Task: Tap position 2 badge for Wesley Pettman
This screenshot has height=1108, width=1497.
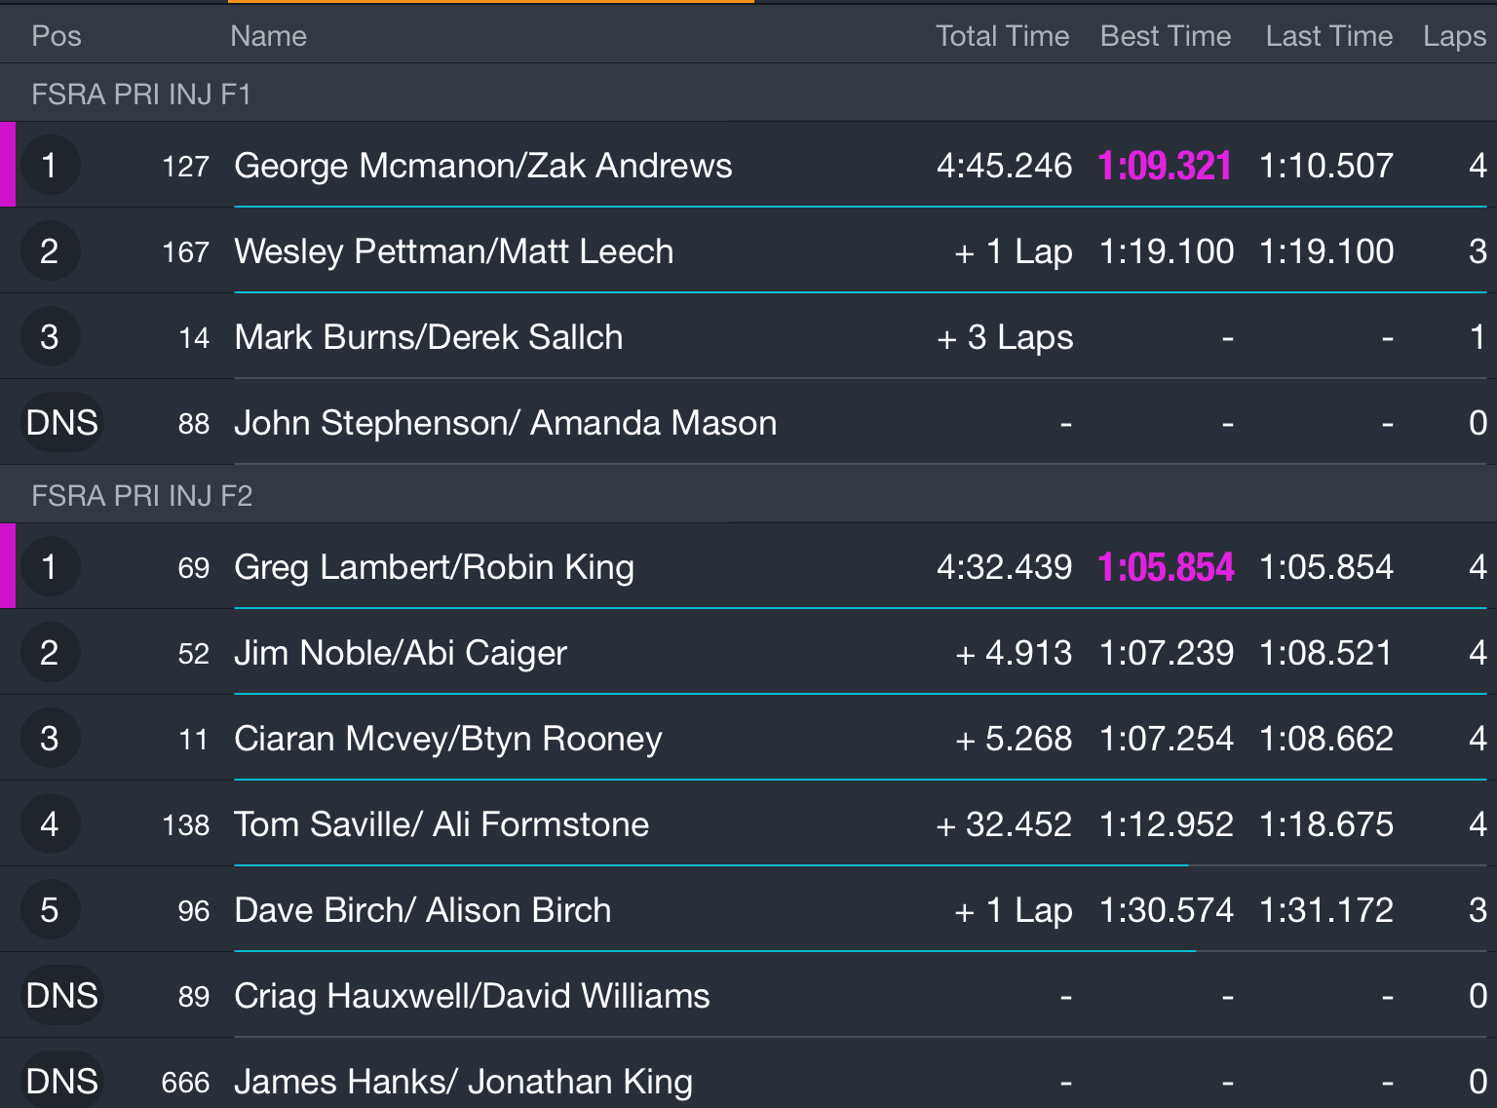Action: 49,251
